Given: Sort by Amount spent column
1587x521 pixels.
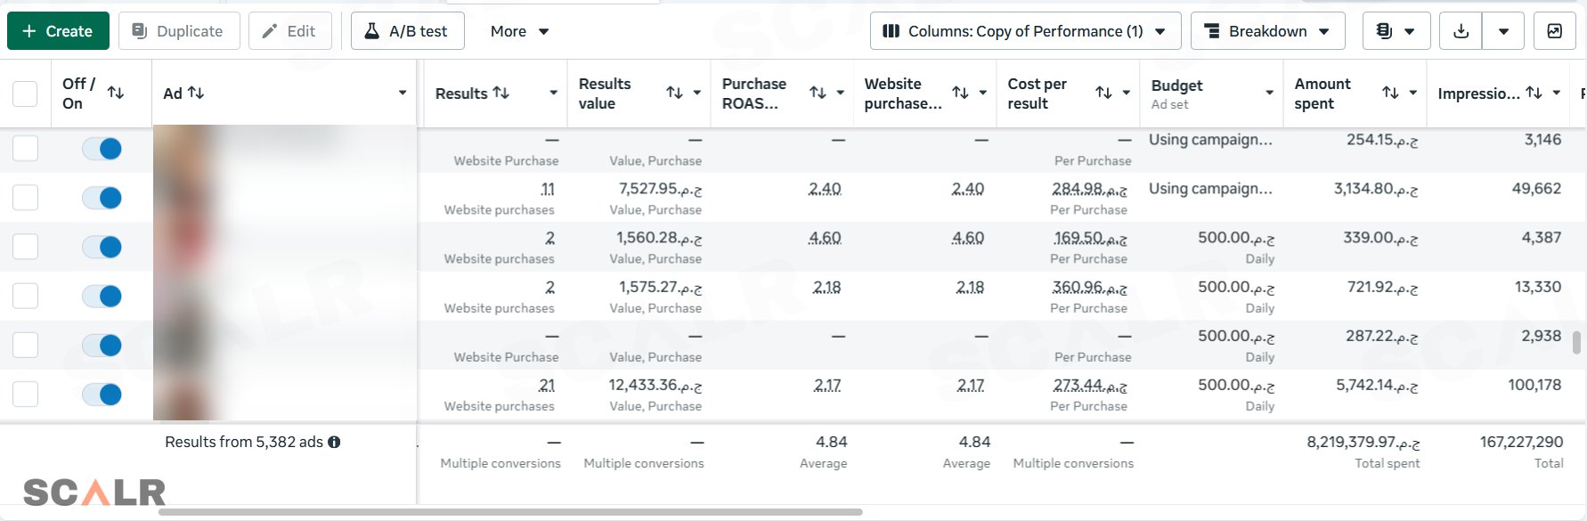Looking at the screenshot, I should tap(1390, 93).
